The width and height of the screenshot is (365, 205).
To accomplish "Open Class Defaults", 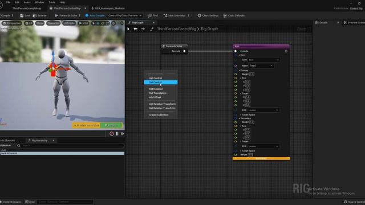I will tap(234, 15).
